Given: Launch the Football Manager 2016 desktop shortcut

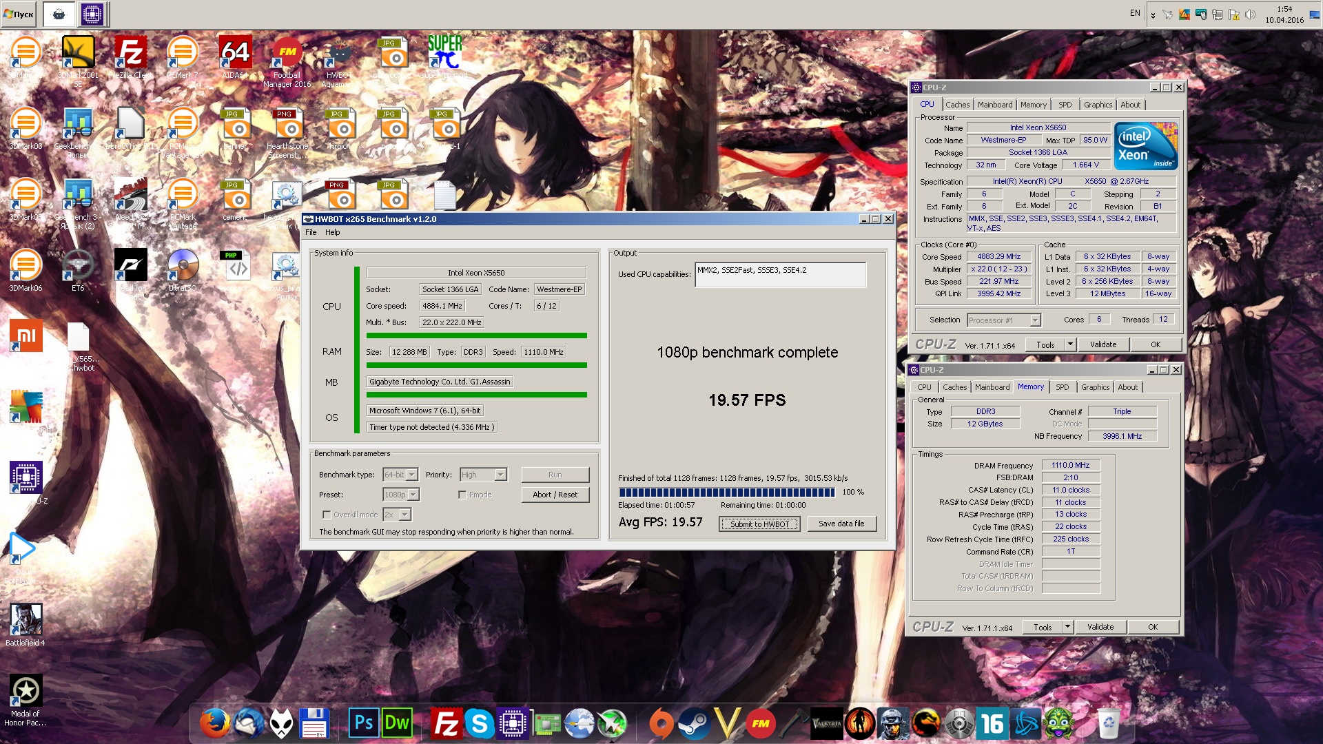Looking at the screenshot, I should tap(287, 53).
